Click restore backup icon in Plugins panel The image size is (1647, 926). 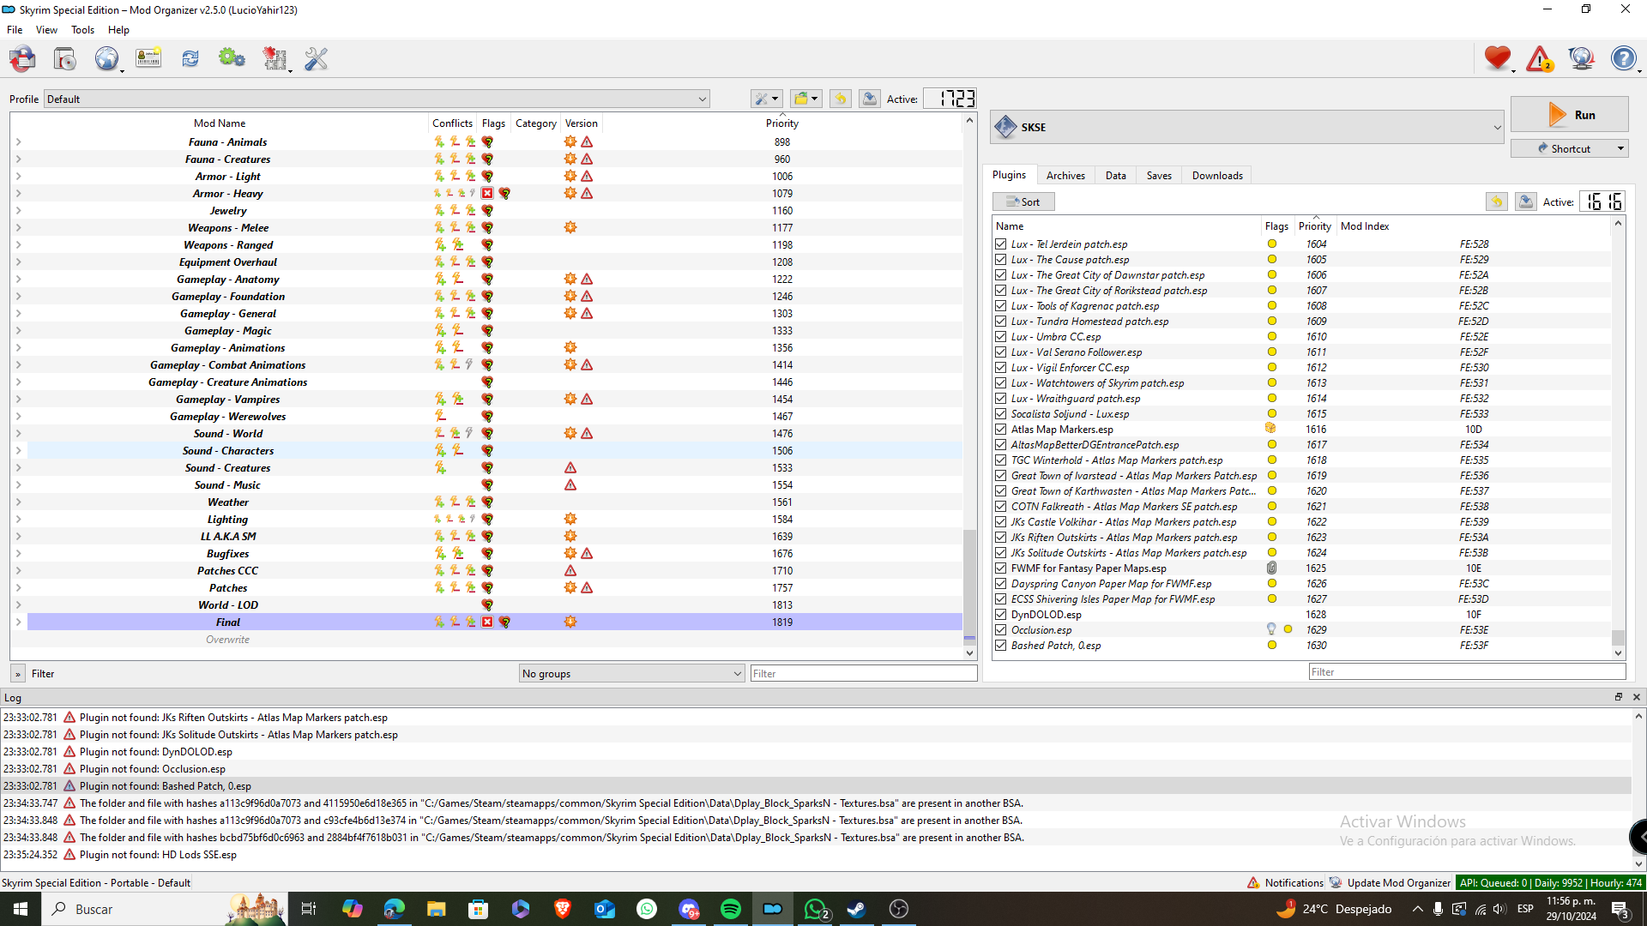coord(1497,201)
